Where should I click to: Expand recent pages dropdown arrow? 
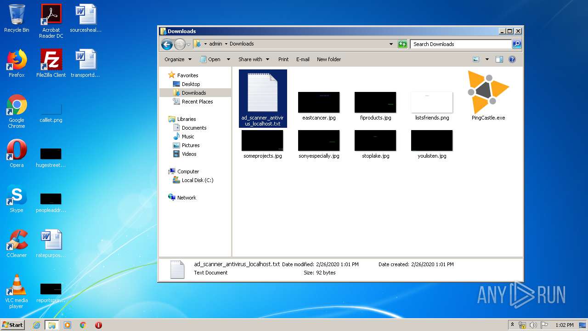click(x=188, y=45)
